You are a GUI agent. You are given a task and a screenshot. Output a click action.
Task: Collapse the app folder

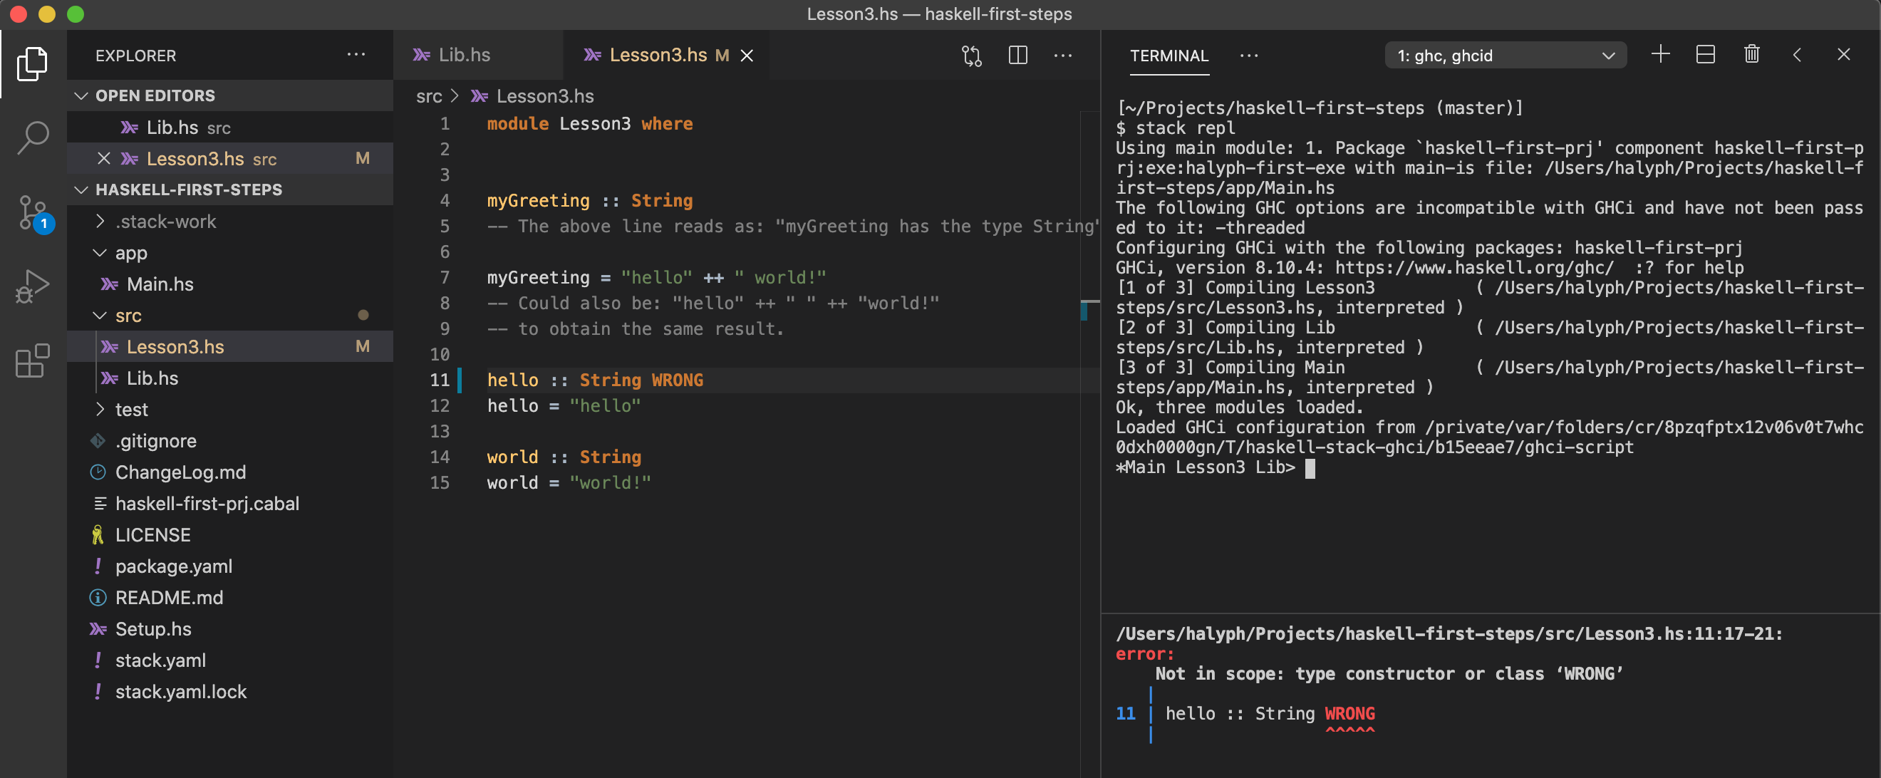point(100,252)
